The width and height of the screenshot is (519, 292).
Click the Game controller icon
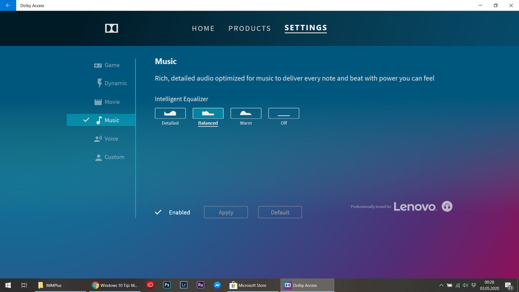(98, 65)
